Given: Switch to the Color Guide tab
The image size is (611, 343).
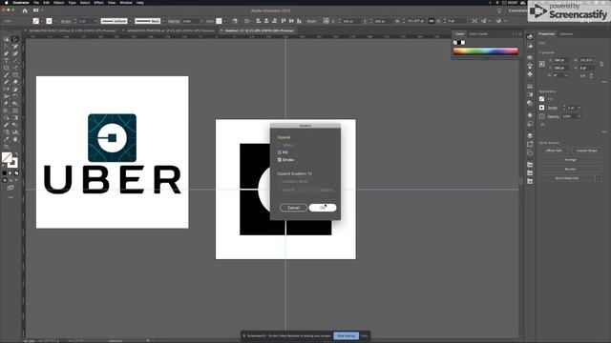Looking at the screenshot, I should pos(478,34).
